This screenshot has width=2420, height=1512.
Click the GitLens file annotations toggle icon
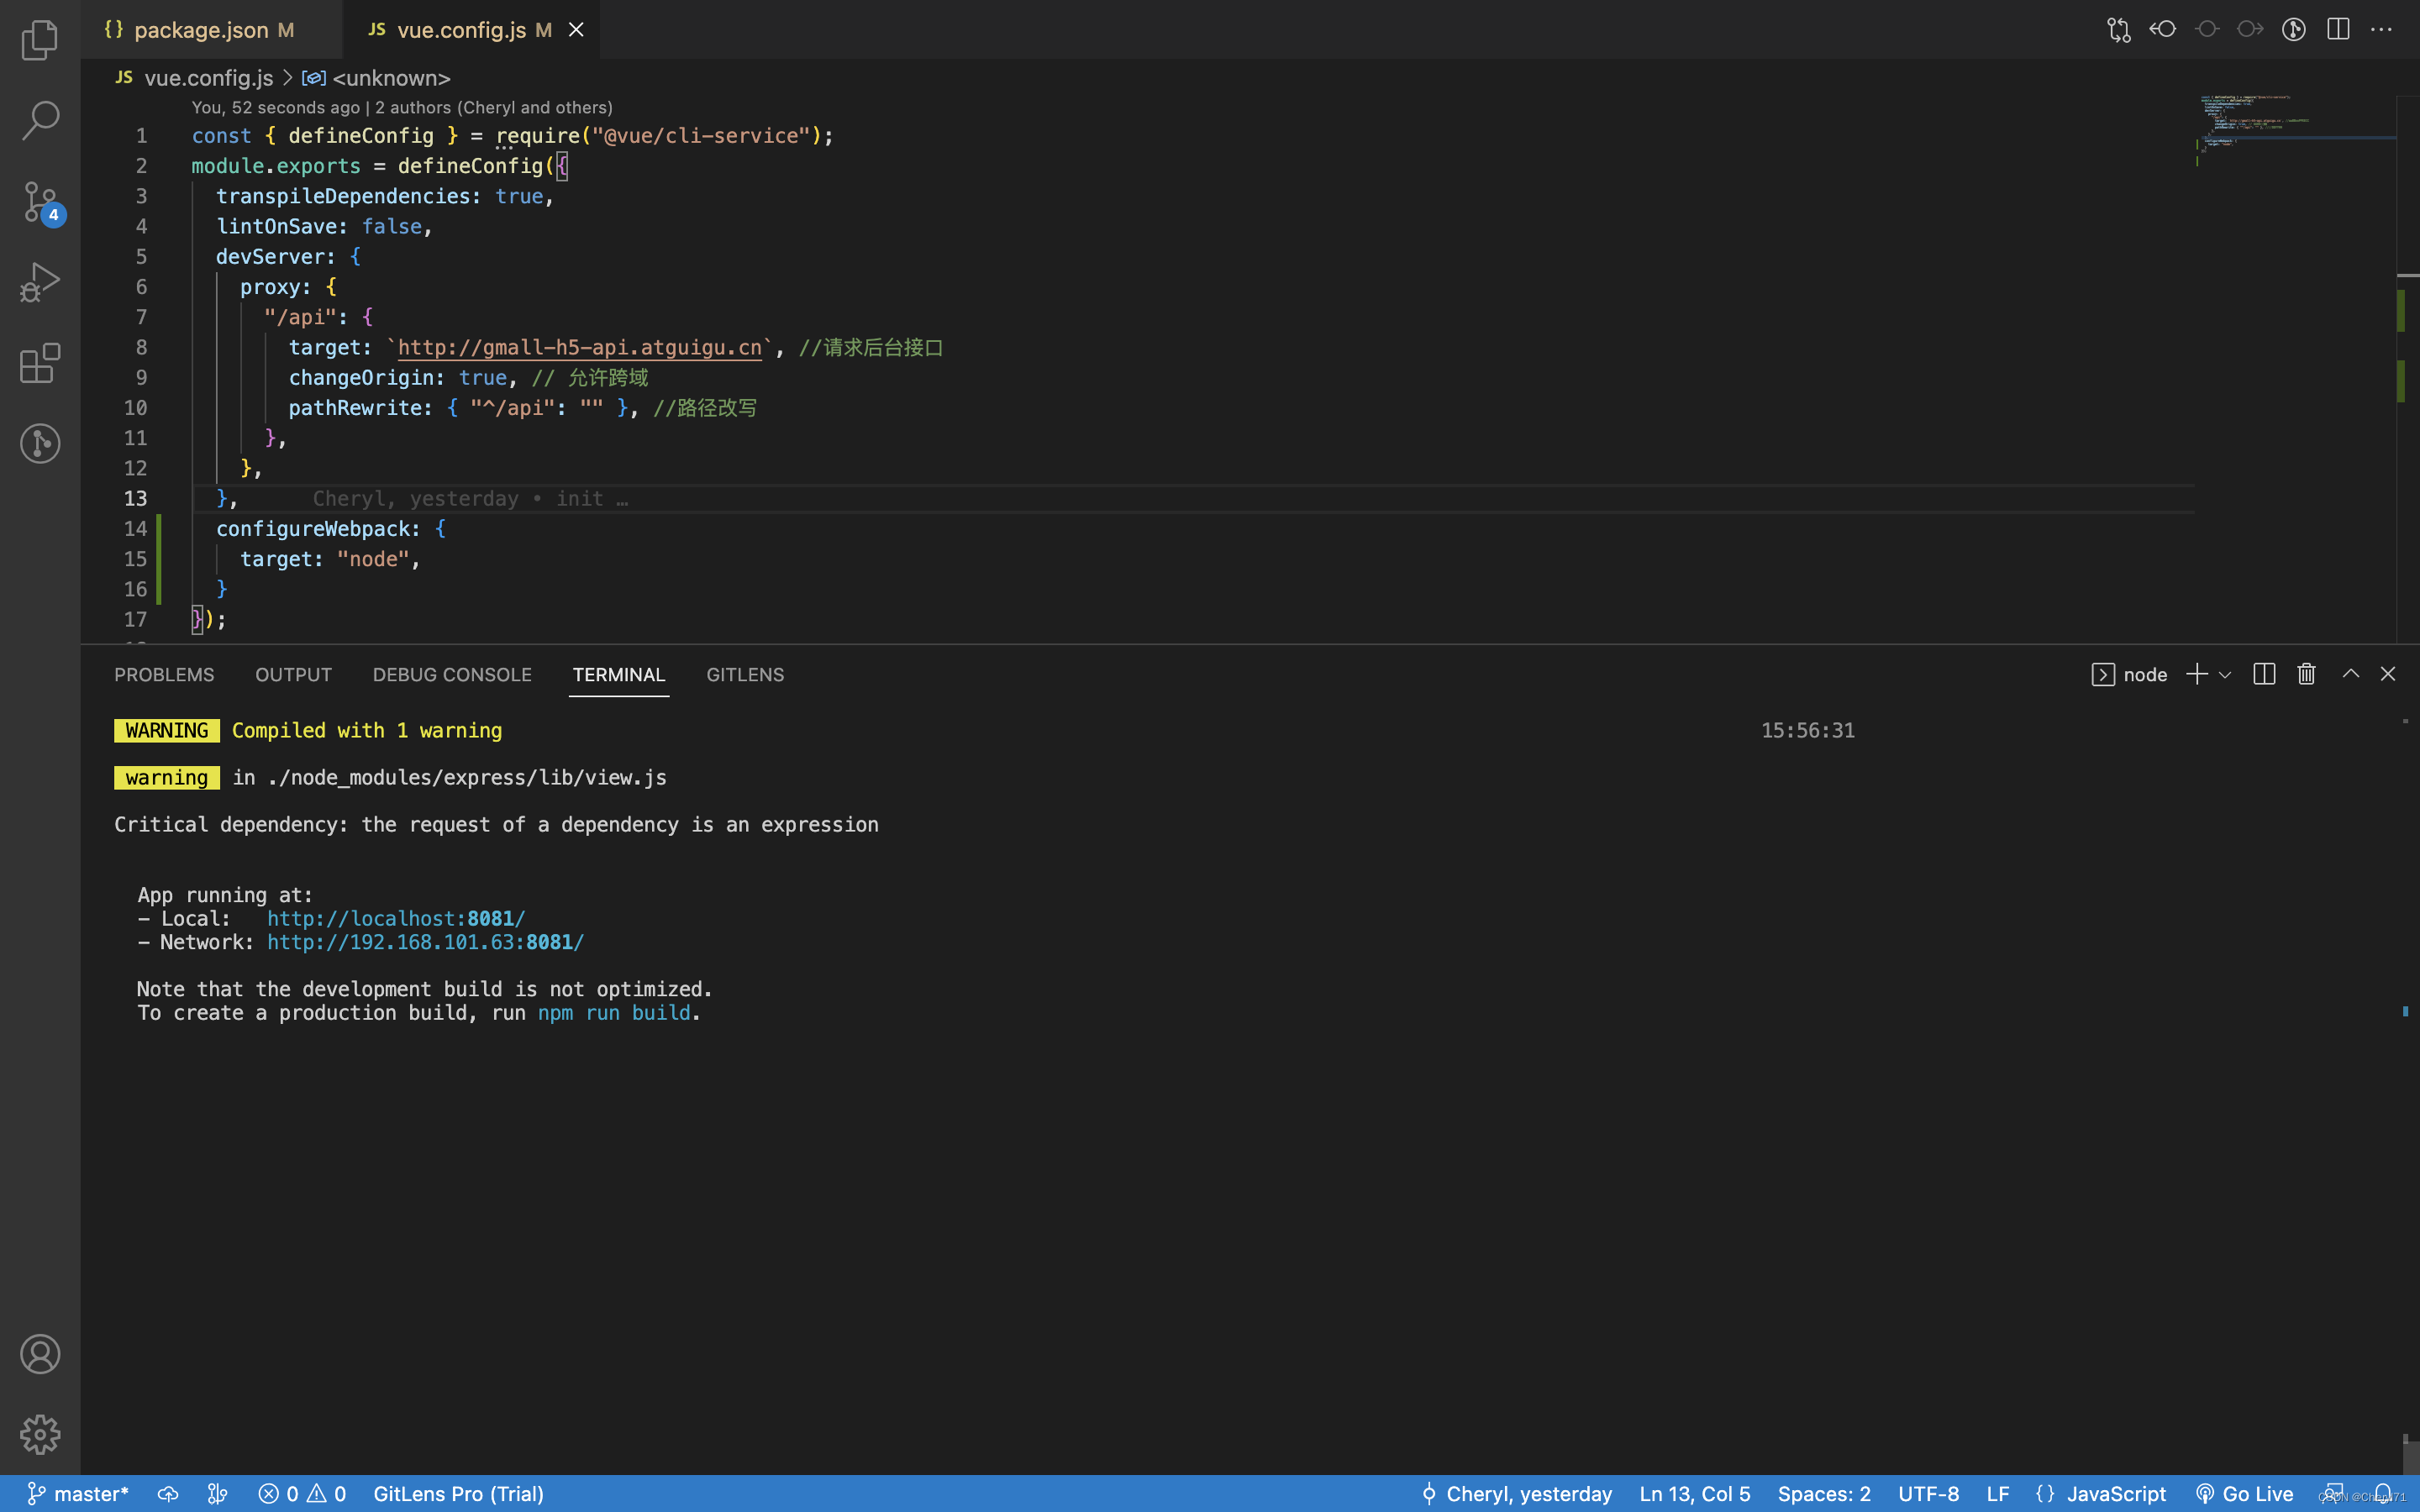[x=2294, y=29]
